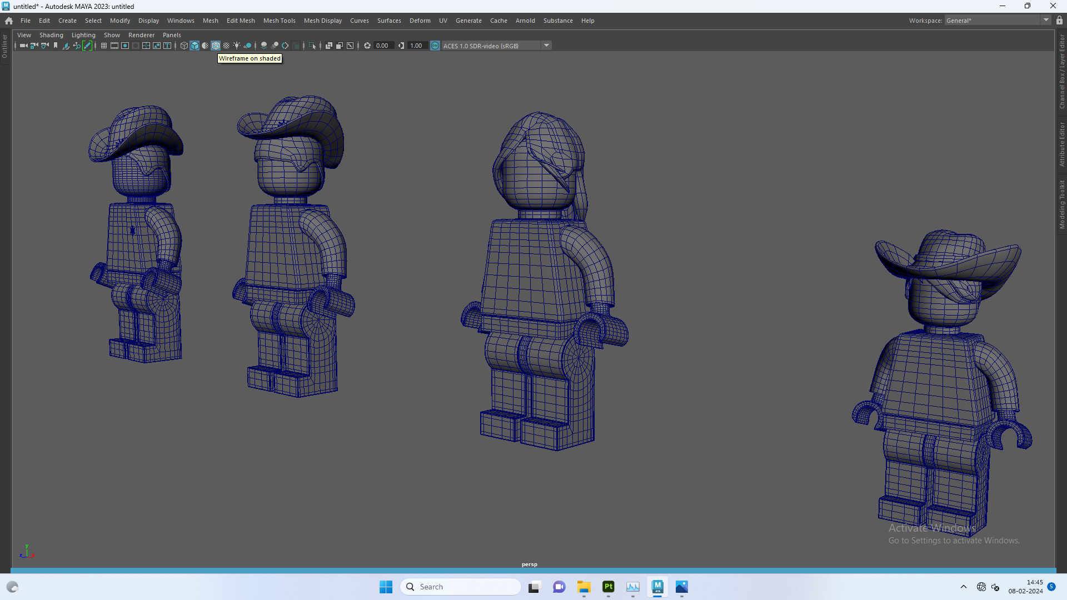Click the Windows Start button

coord(386,587)
